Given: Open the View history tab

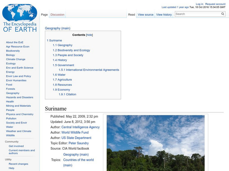Looking at the screenshot, I should (164, 15).
